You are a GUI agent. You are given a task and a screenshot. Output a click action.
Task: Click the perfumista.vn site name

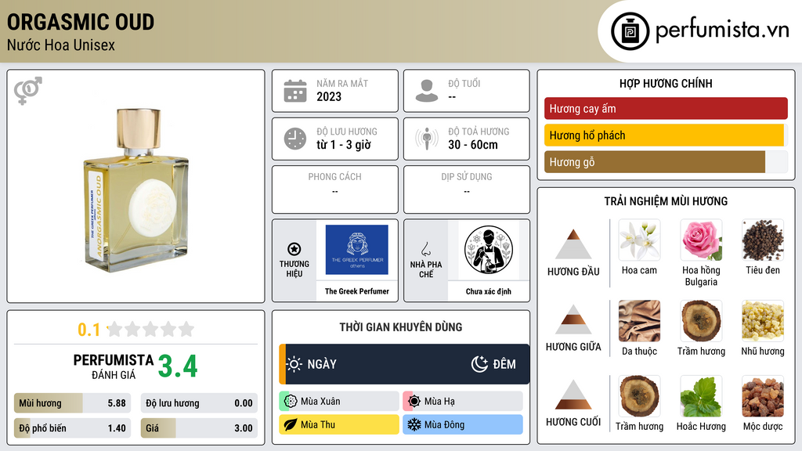click(x=722, y=30)
